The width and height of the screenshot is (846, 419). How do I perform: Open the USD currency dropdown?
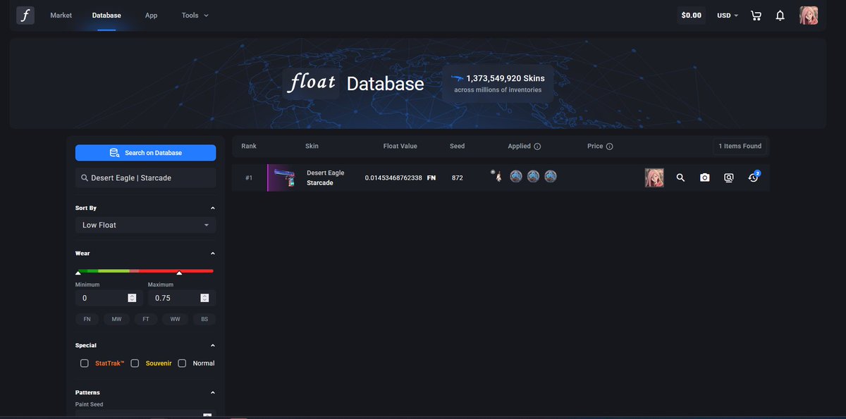click(728, 15)
